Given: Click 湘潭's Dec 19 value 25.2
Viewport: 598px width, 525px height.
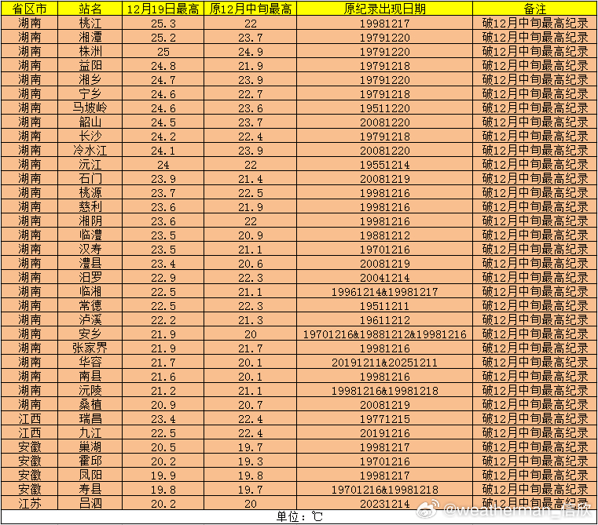Looking at the screenshot, I should point(163,38).
